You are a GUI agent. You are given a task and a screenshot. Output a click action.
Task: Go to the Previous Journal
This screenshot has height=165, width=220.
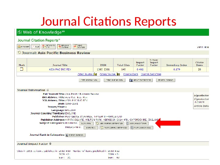pyautogui.click(x=64, y=46)
